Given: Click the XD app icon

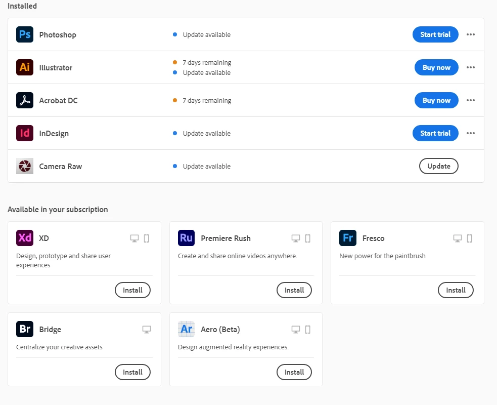Looking at the screenshot, I should click(25, 238).
